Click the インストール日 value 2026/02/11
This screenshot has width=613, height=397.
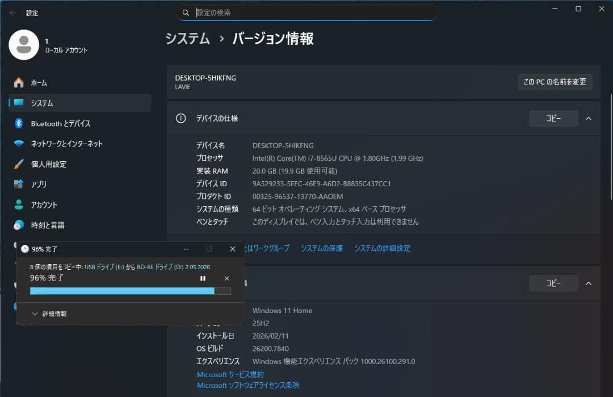click(x=270, y=336)
